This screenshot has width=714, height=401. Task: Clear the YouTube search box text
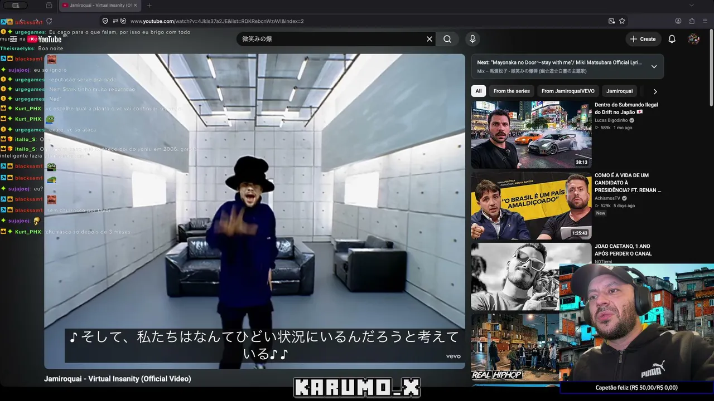click(430, 39)
